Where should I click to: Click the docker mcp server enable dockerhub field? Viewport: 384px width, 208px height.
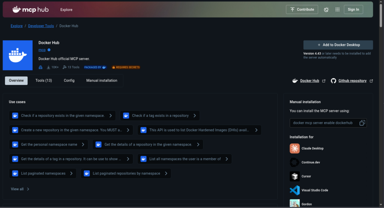point(328,123)
